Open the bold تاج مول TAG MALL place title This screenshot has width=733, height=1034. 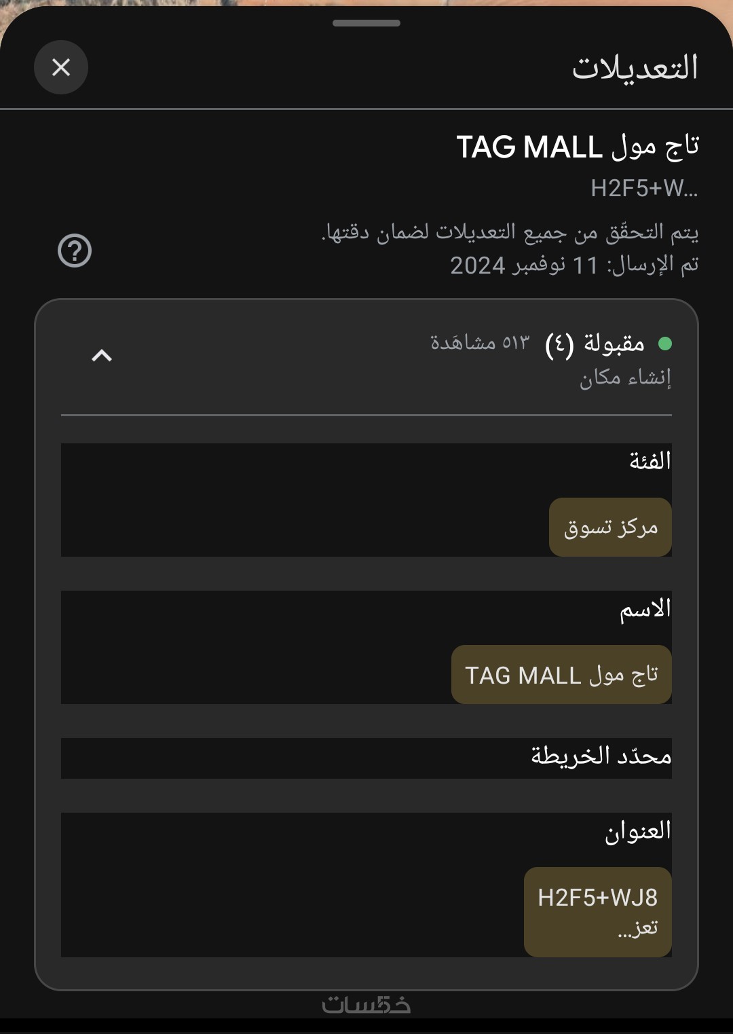577,147
